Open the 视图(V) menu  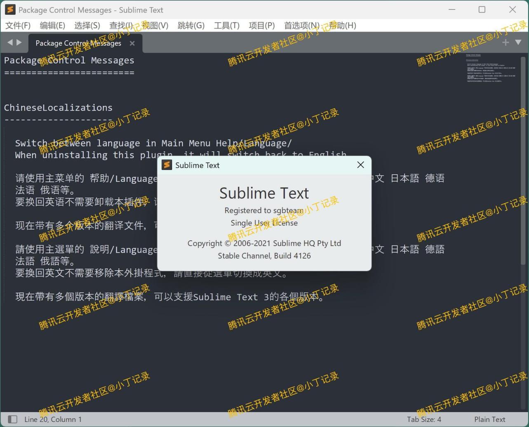pyautogui.click(x=155, y=25)
